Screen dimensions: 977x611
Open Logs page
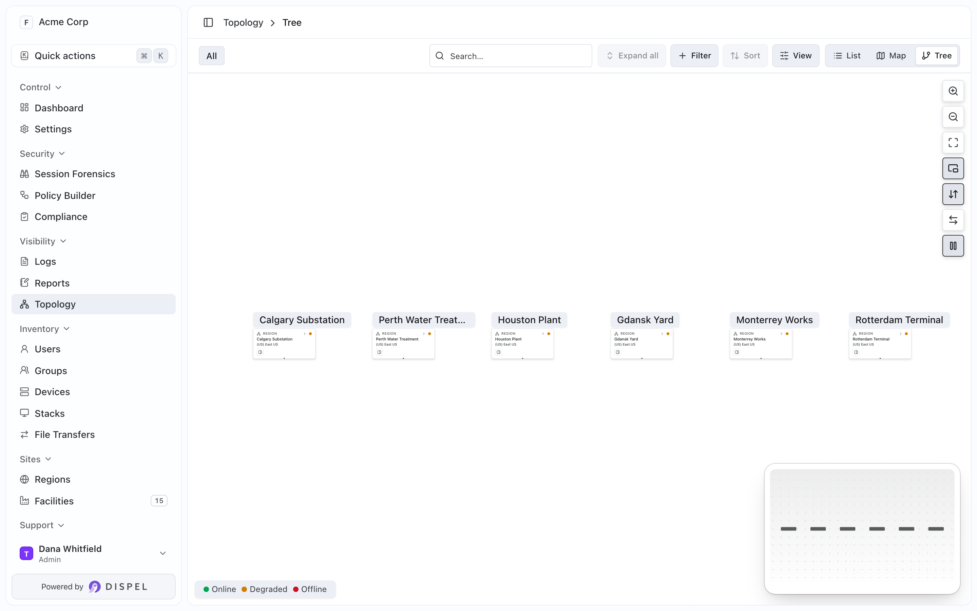click(94, 261)
